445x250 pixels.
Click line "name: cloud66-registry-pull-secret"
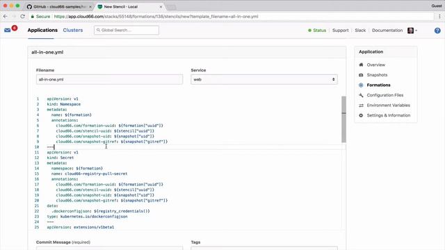click(90, 174)
